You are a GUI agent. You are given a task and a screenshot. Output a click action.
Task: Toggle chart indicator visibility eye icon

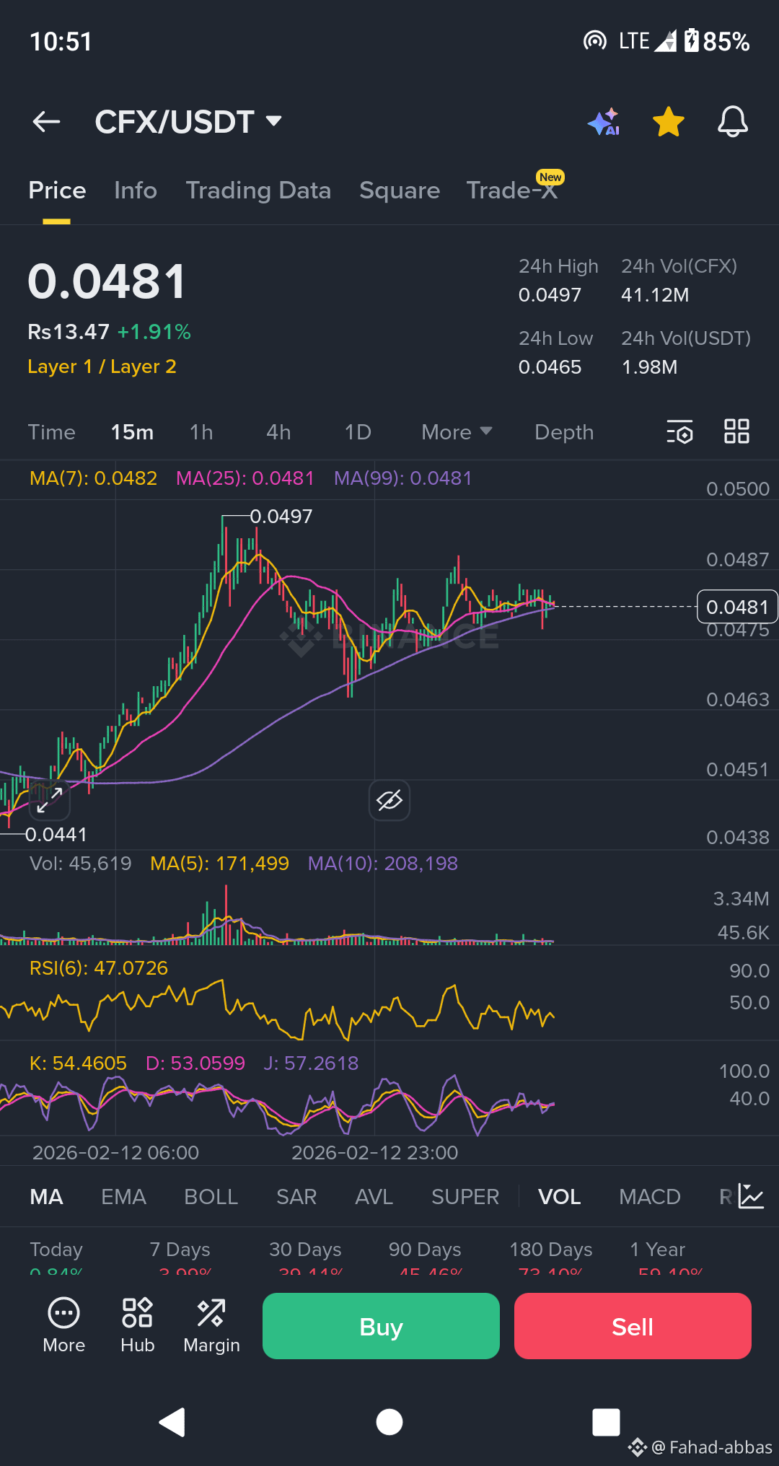[389, 800]
